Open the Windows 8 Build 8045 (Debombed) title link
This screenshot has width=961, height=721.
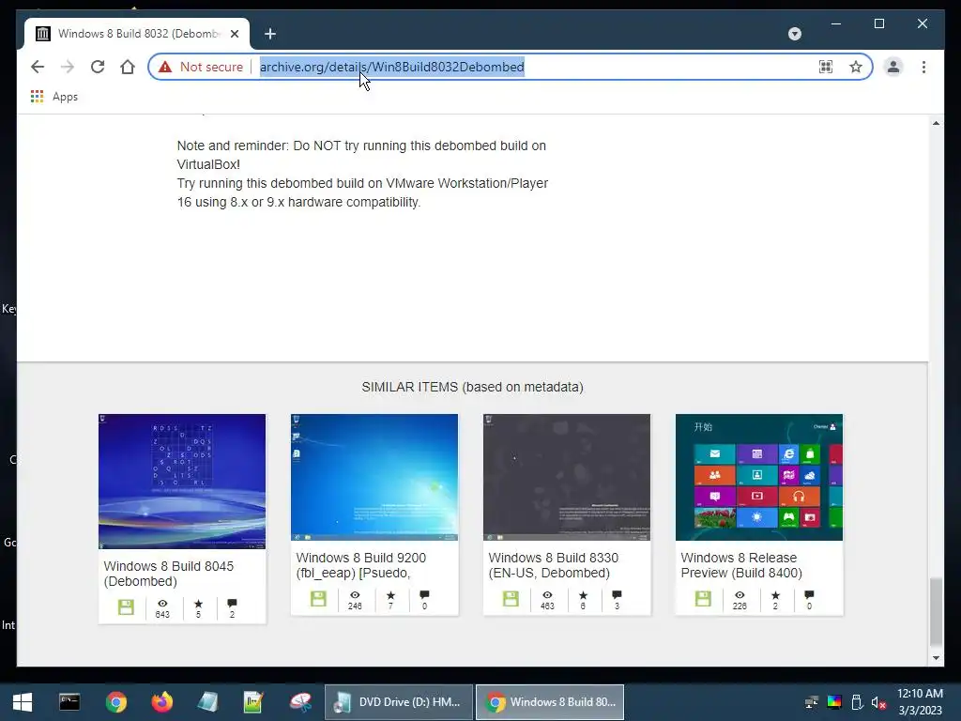pos(169,574)
